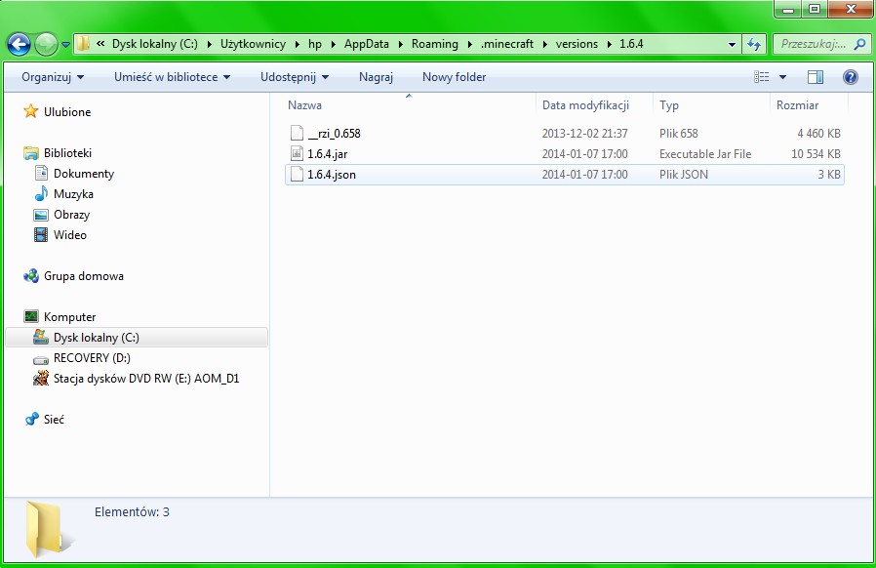Open Umieść w bibliotece menu
Viewport: 876px width, 568px height.
tap(172, 77)
